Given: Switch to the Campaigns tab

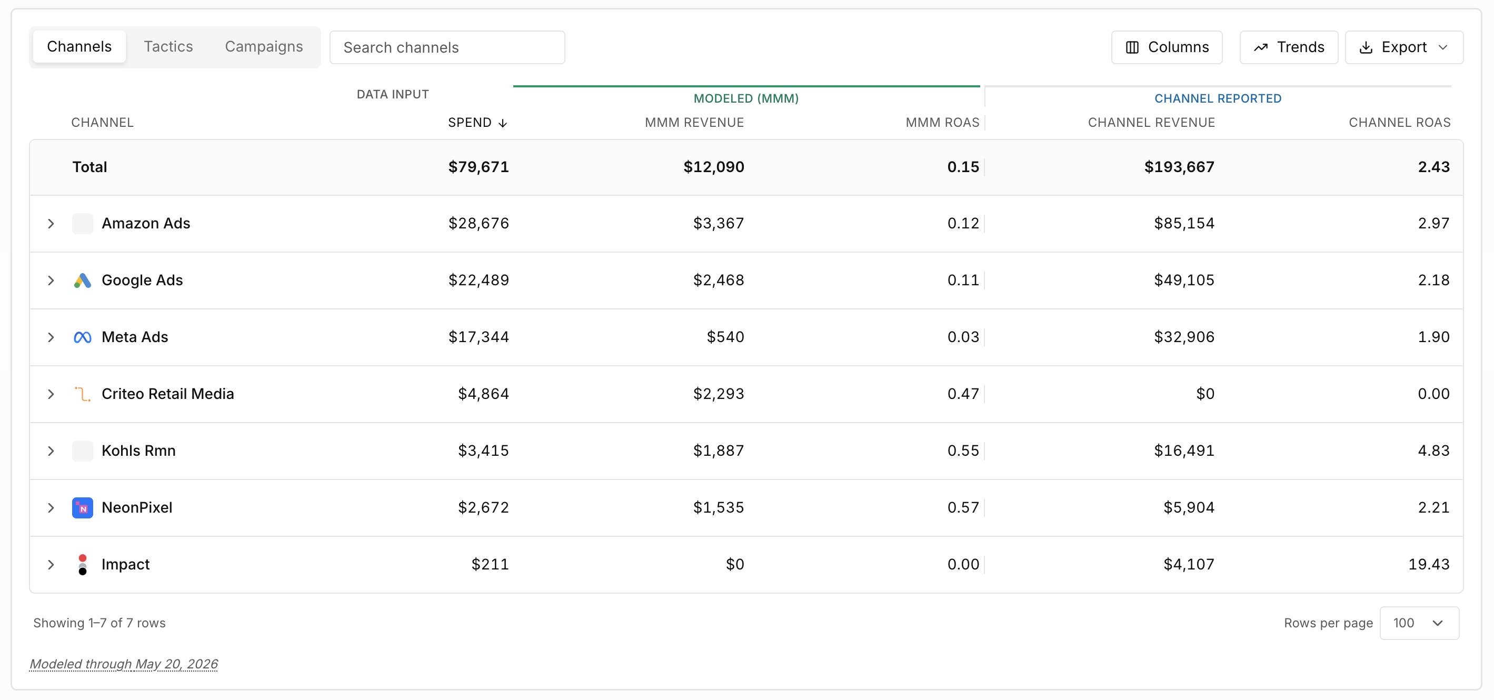Looking at the screenshot, I should (264, 47).
